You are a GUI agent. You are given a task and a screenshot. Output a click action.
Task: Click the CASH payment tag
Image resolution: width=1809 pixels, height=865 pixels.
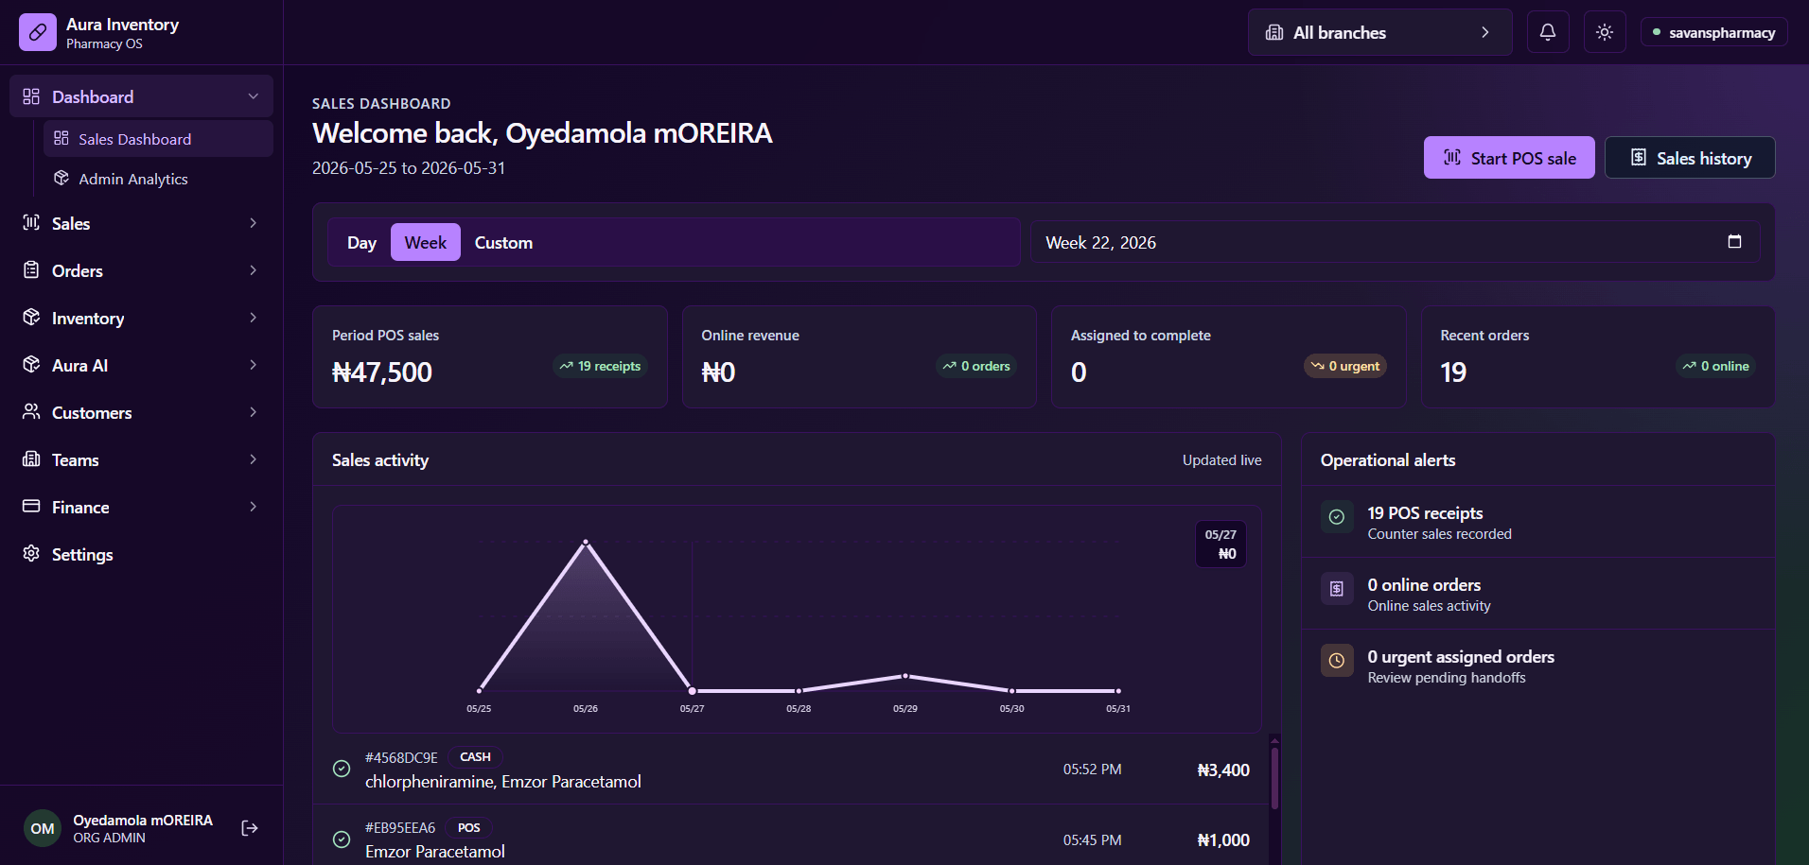pos(475,757)
